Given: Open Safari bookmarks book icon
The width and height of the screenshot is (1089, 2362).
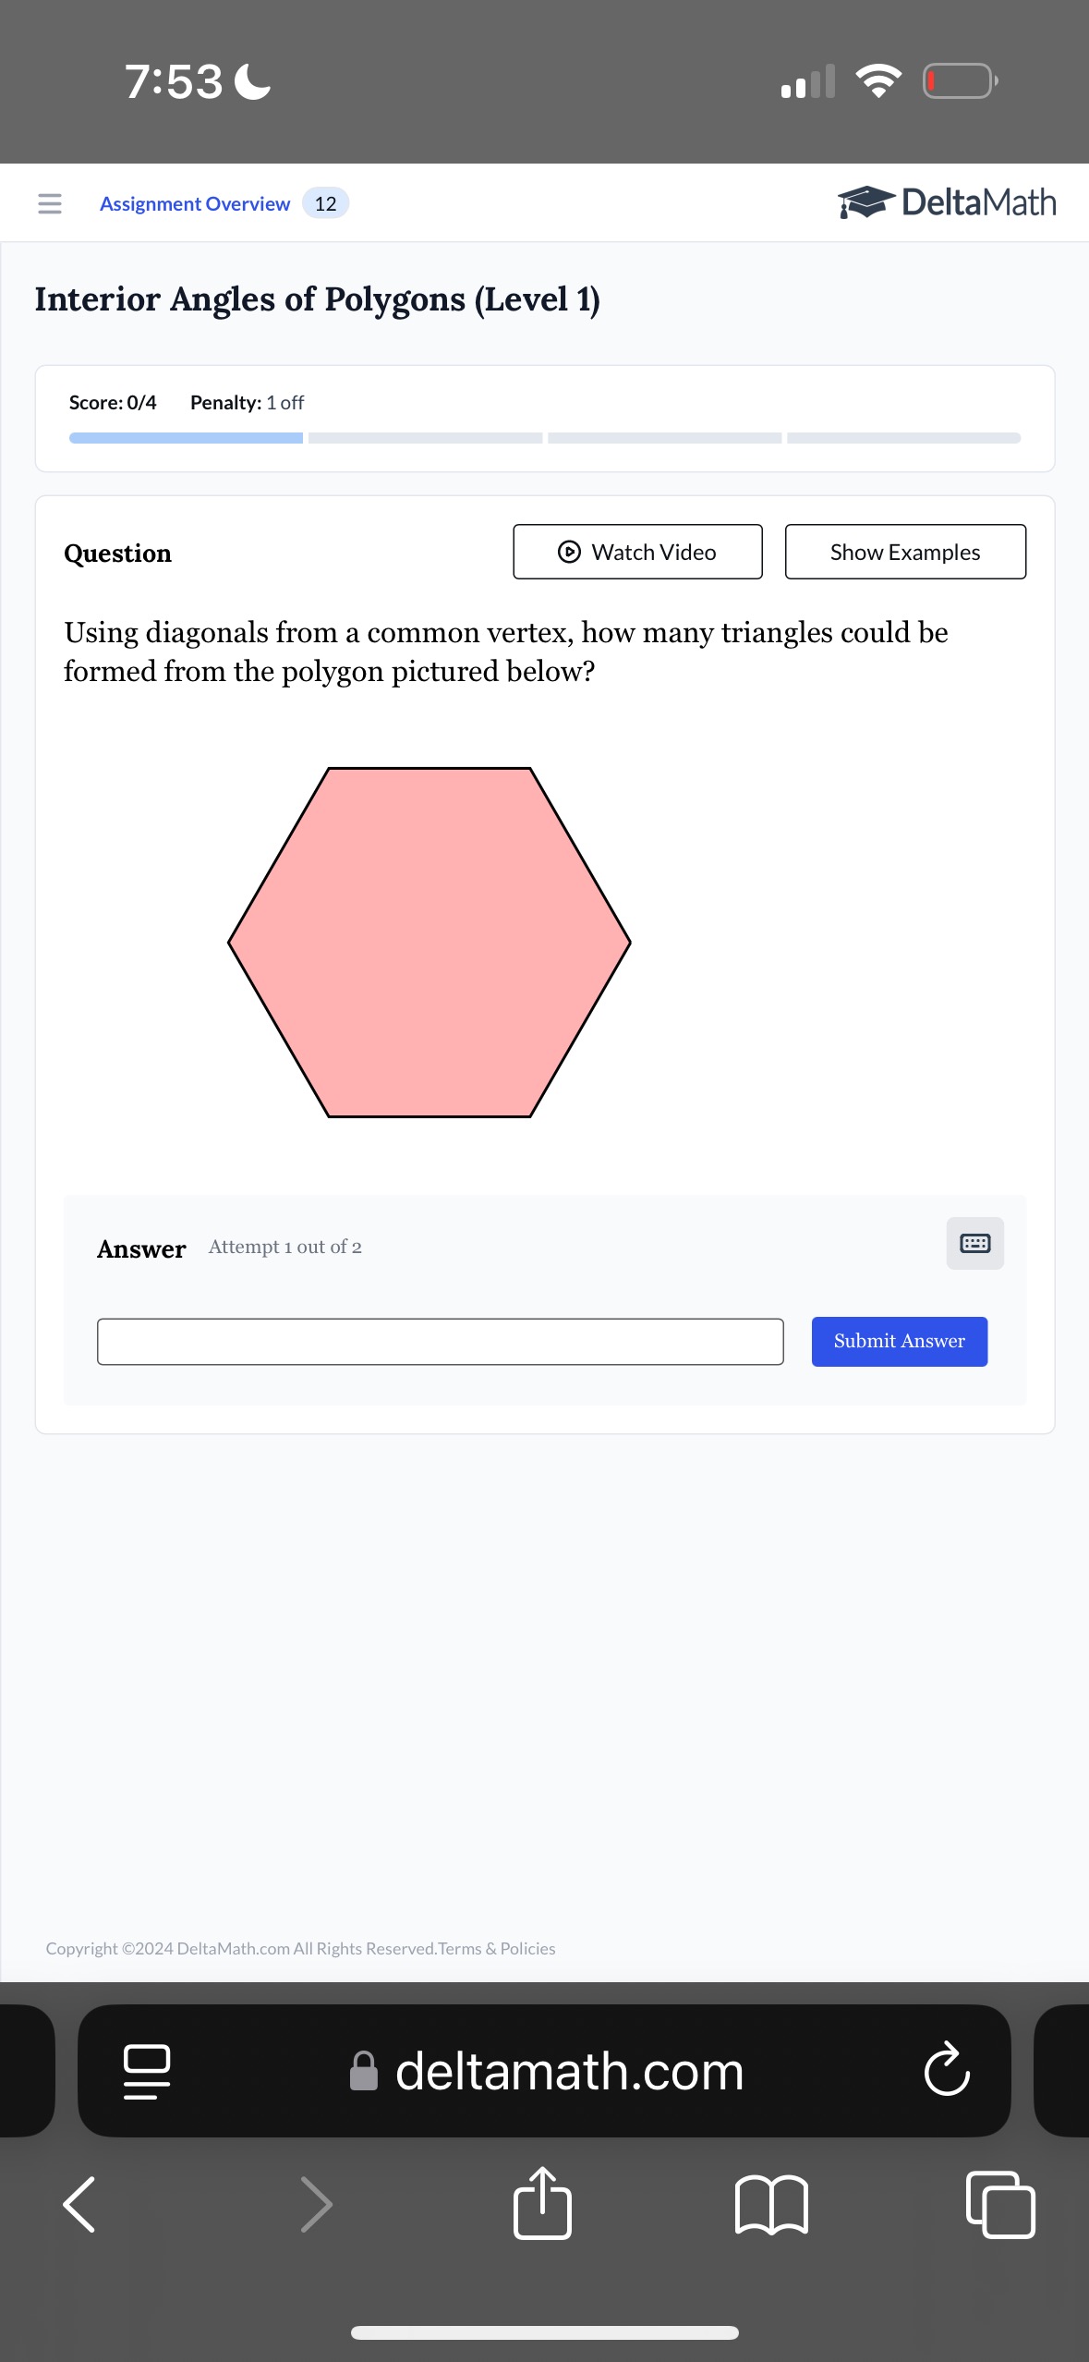Looking at the screenshot, I should [x=771, y=2205].
